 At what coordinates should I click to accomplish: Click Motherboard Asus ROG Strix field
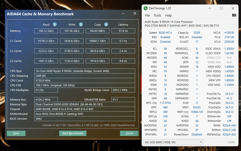(85, 114)
